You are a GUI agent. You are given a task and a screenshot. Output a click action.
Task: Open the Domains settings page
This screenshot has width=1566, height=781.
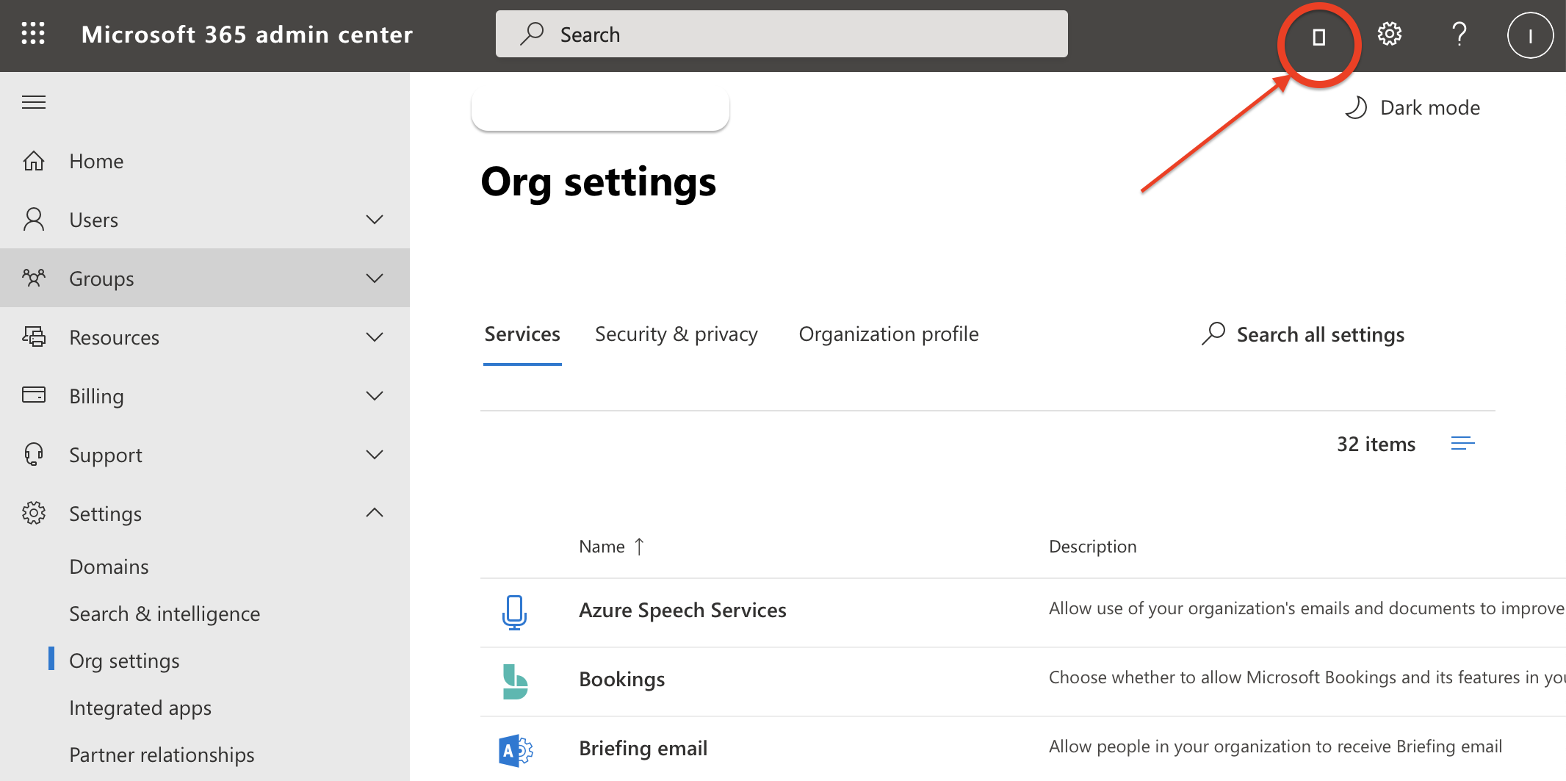coord(109,566)
